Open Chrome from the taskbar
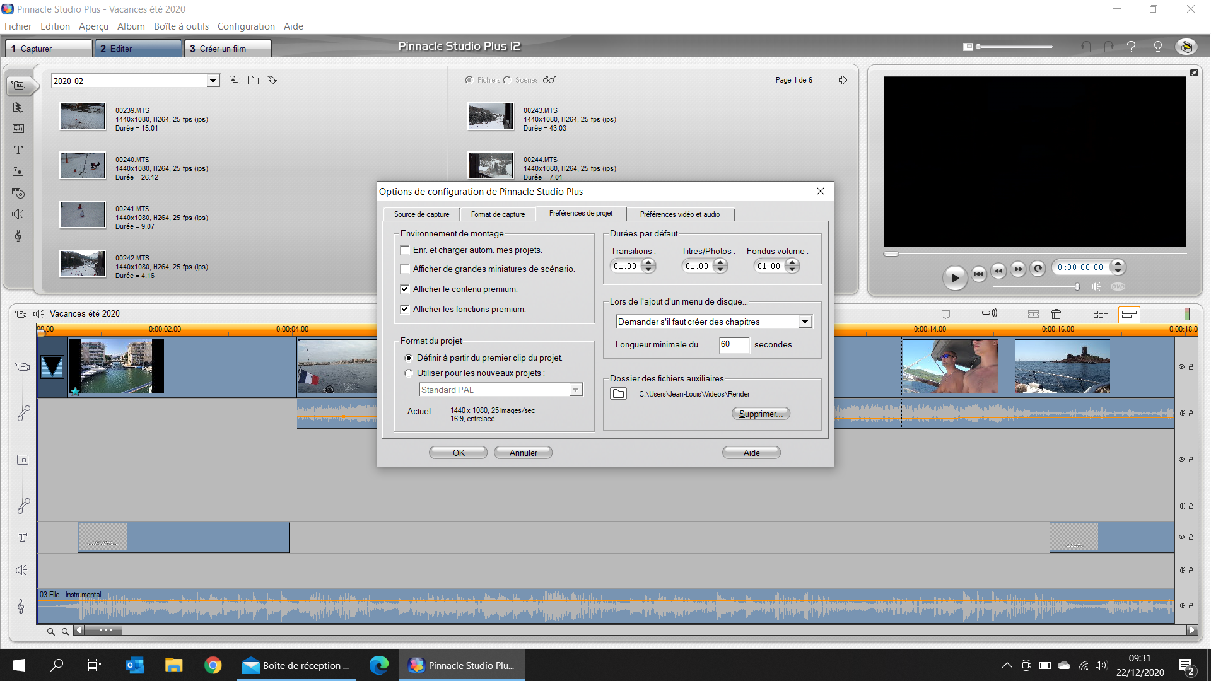 pyautogui.click(x=213, y=665)
